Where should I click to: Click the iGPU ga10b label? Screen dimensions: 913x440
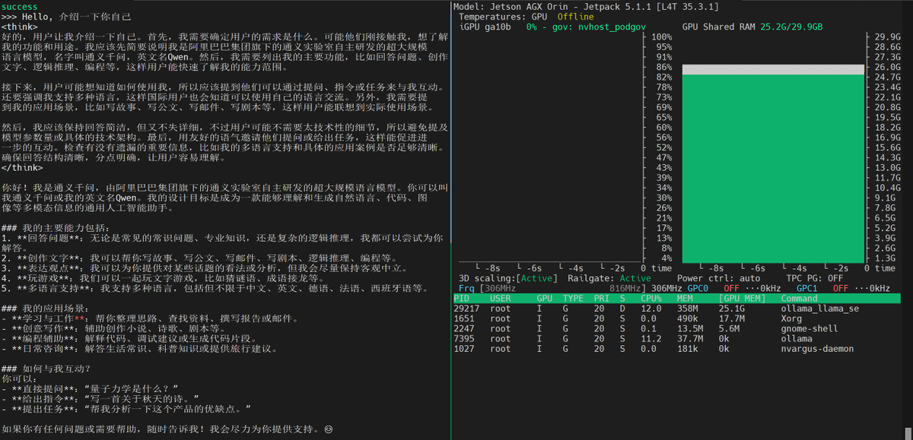486,26
